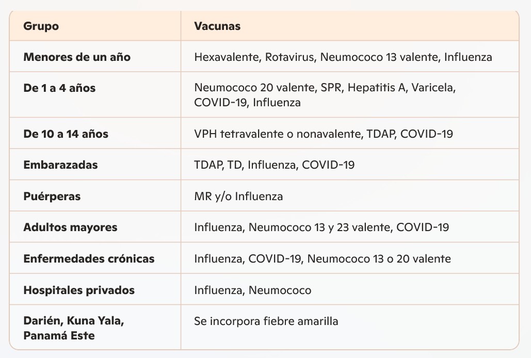Click the MR y/o Influenza cell
This screenshot has height=358, width=531.
[x=238, y=197]
